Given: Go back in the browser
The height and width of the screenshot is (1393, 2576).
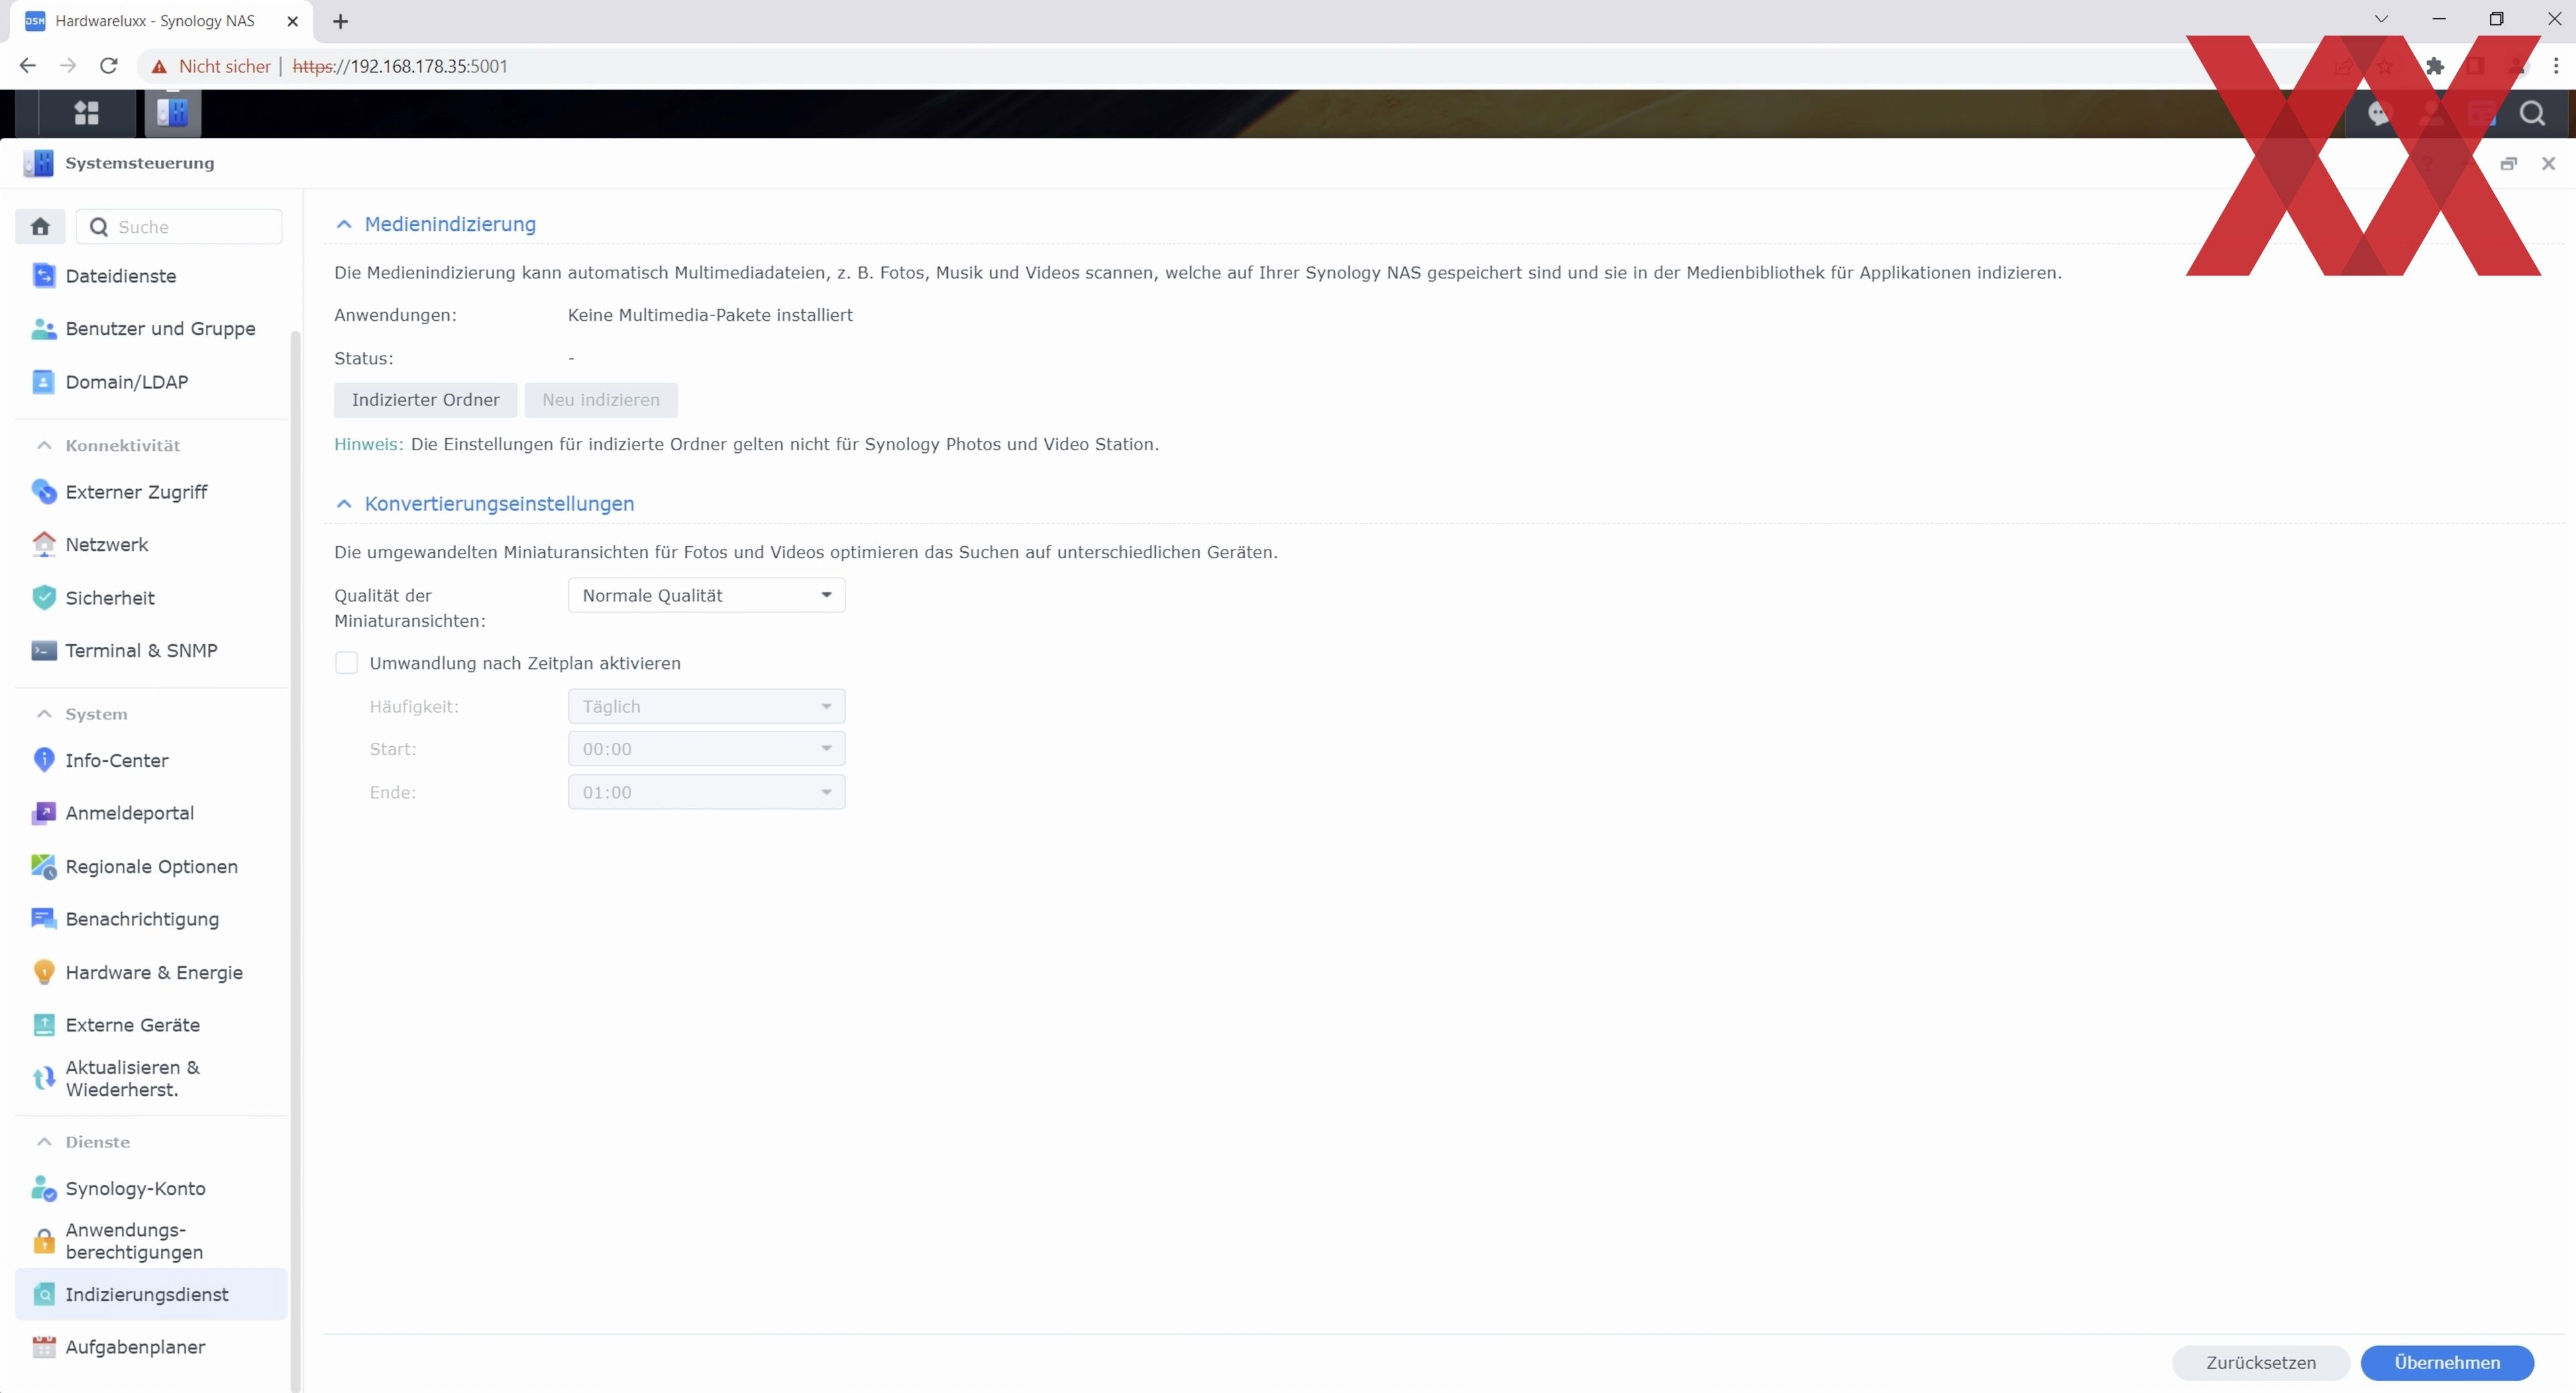Looking at the screenshot, I should click(x=27, y=66).
